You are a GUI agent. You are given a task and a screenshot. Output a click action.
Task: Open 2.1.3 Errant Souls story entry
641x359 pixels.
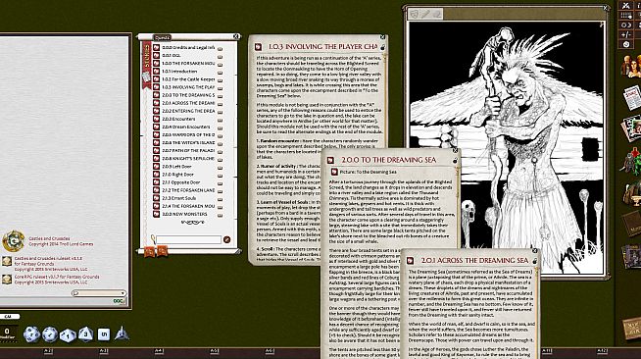click(178, 198)
